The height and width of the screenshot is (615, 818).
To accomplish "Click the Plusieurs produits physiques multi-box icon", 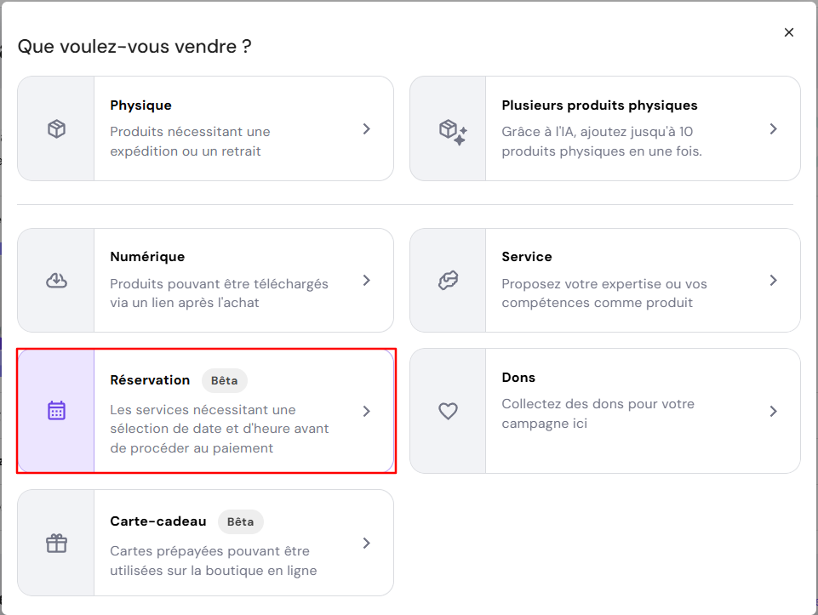I will point(449,128).
